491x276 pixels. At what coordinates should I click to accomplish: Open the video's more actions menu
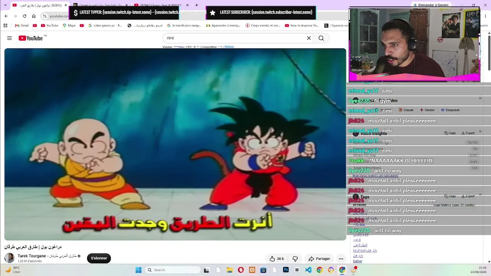341,259
